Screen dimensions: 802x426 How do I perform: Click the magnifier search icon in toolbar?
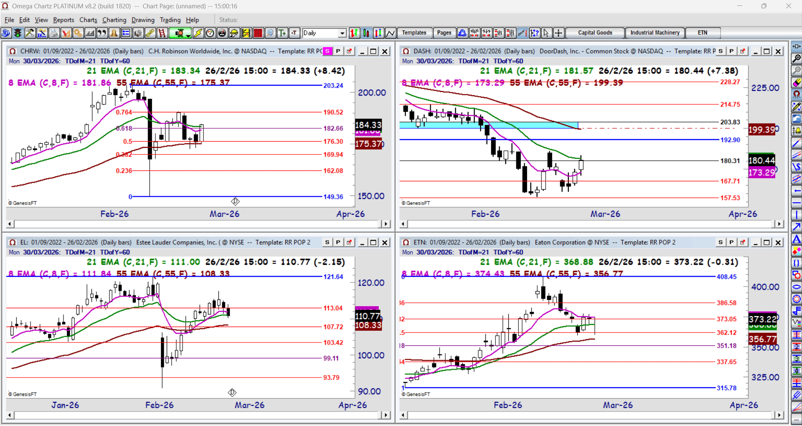[x=270, y=33]
